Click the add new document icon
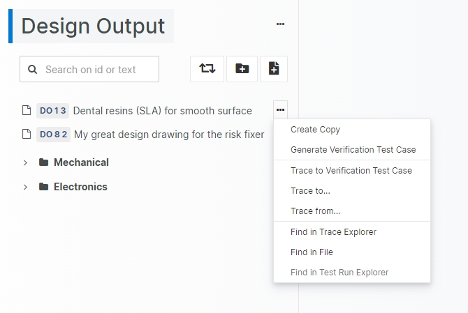 coord(274,69)
